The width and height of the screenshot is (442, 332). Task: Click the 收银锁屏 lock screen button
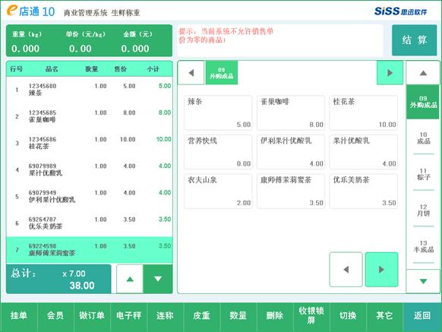pos(311,315)
